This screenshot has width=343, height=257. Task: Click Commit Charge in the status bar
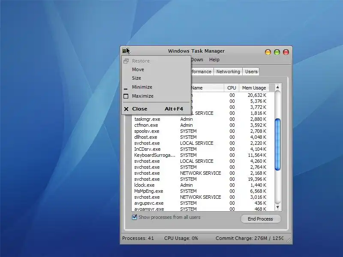coord(250,238)
